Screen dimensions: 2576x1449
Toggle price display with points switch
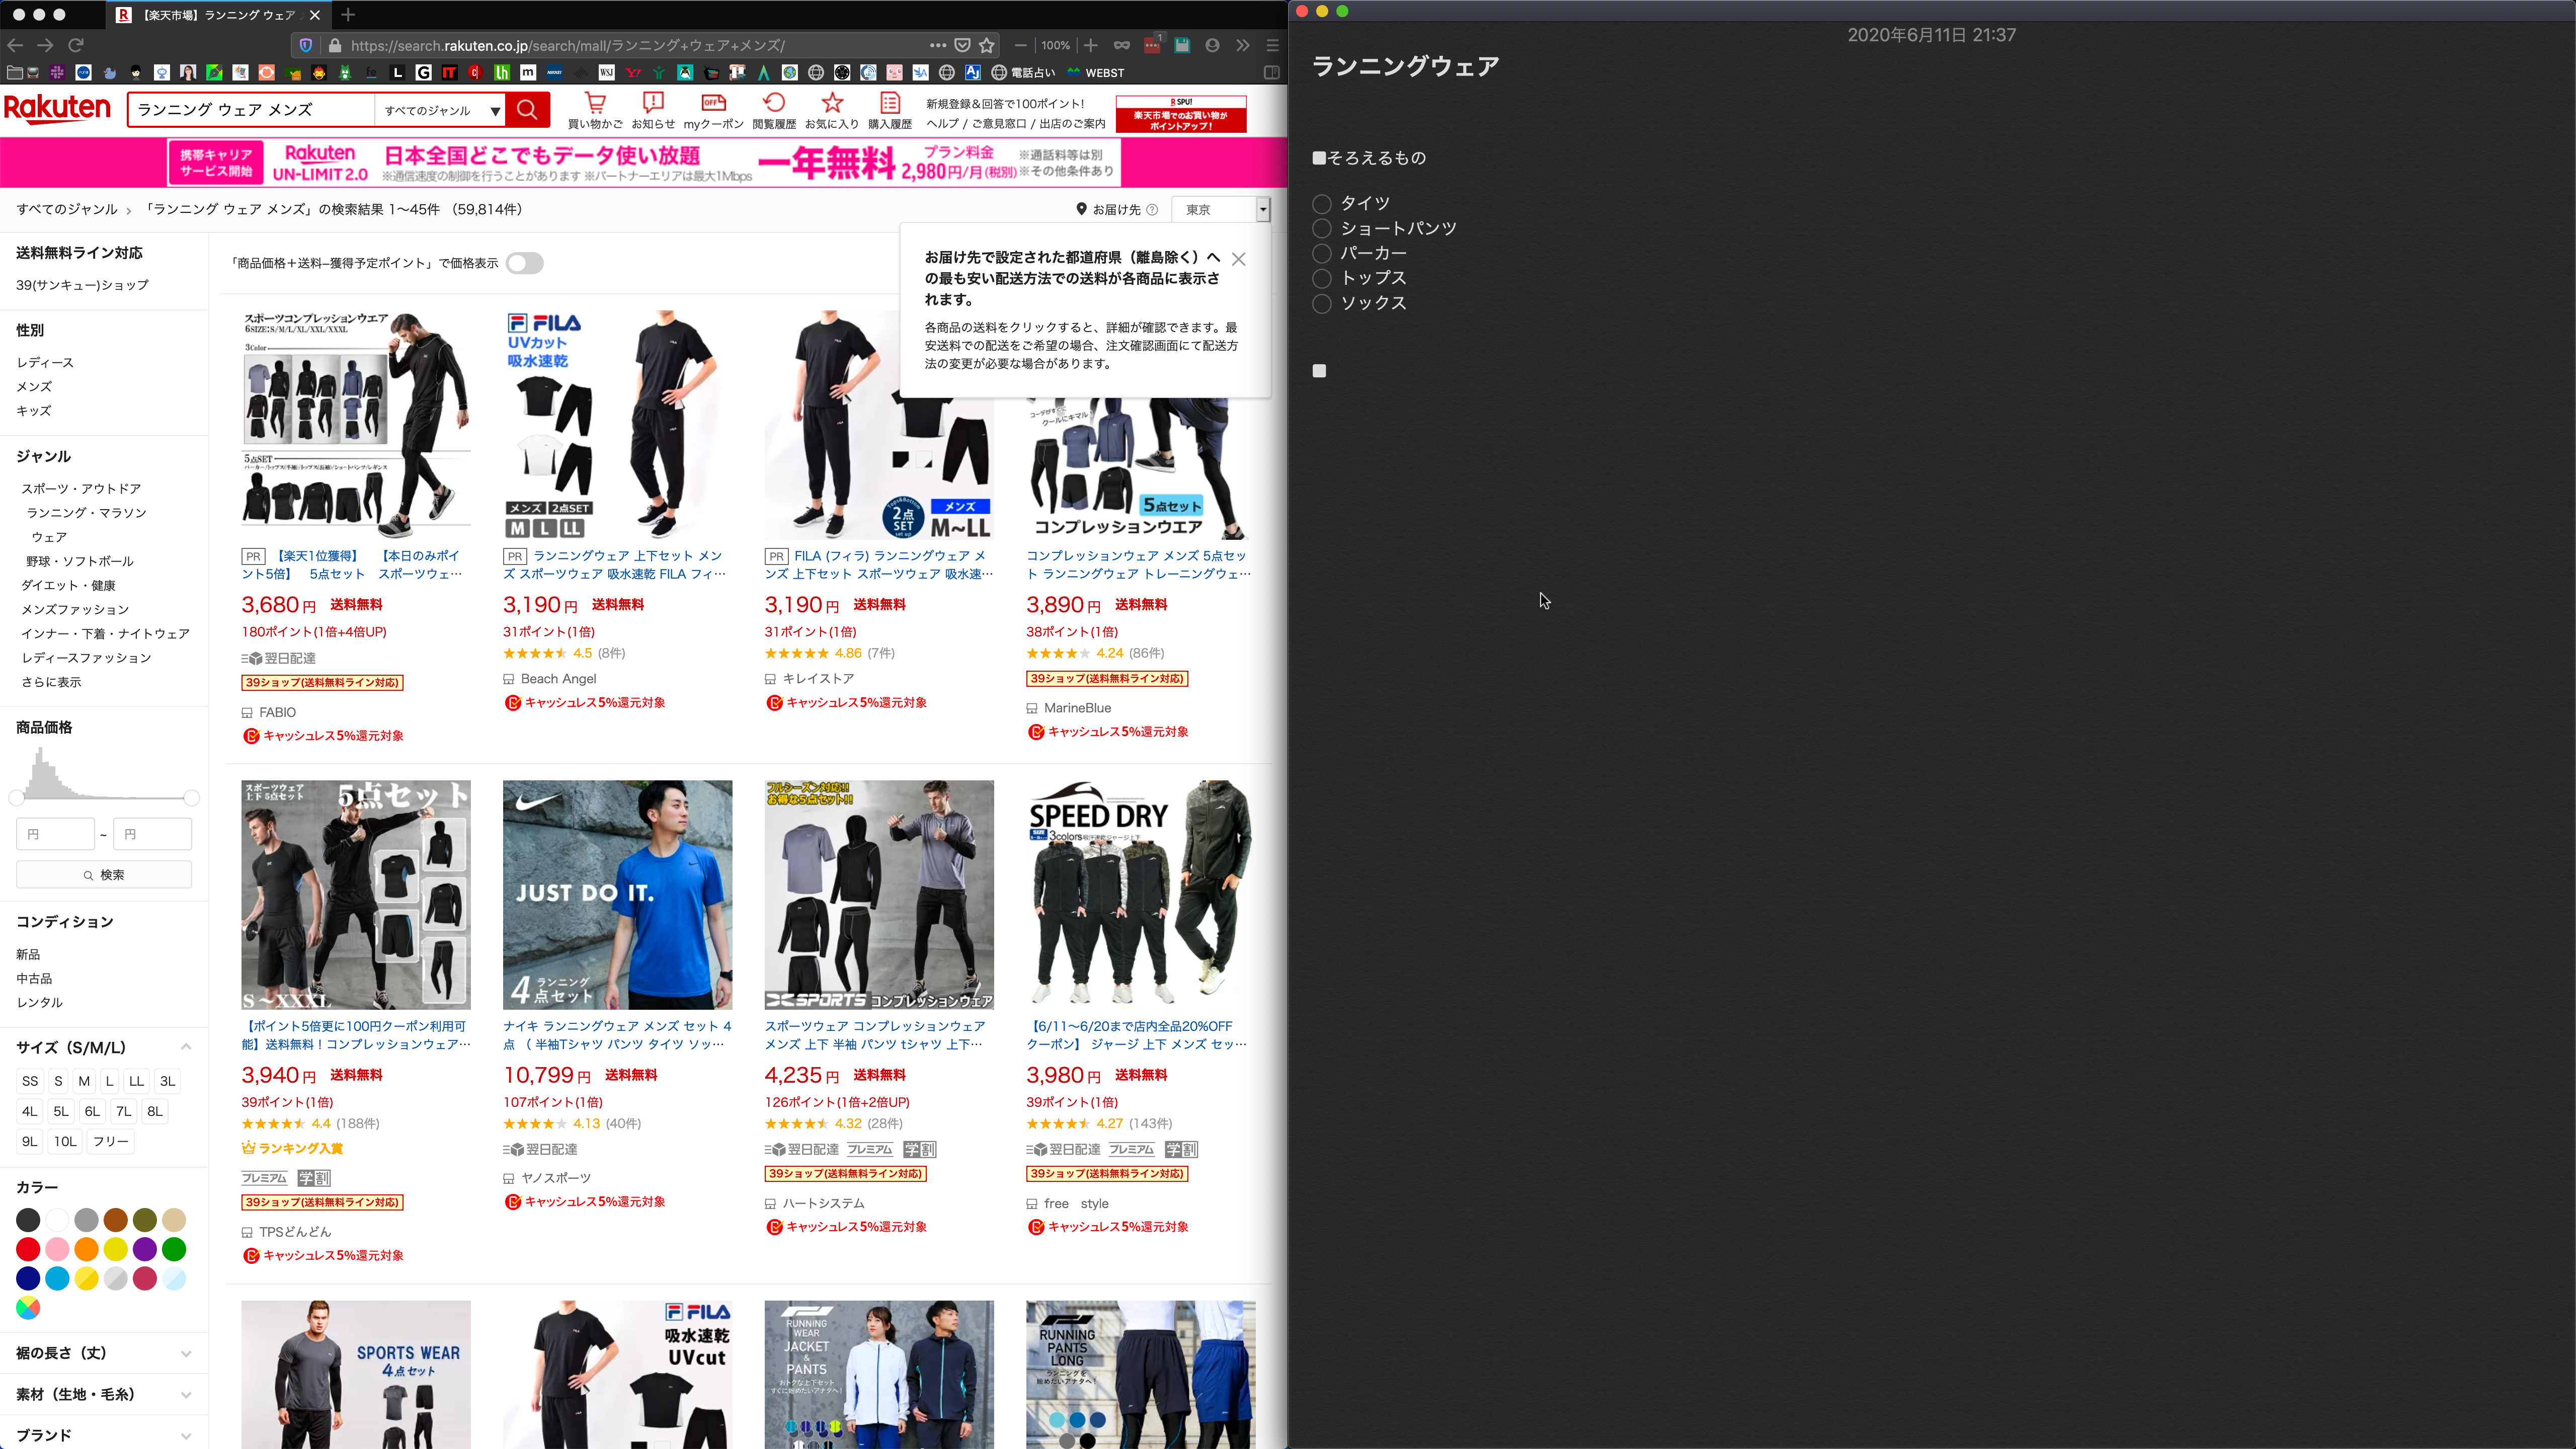[x=524, y=263]
